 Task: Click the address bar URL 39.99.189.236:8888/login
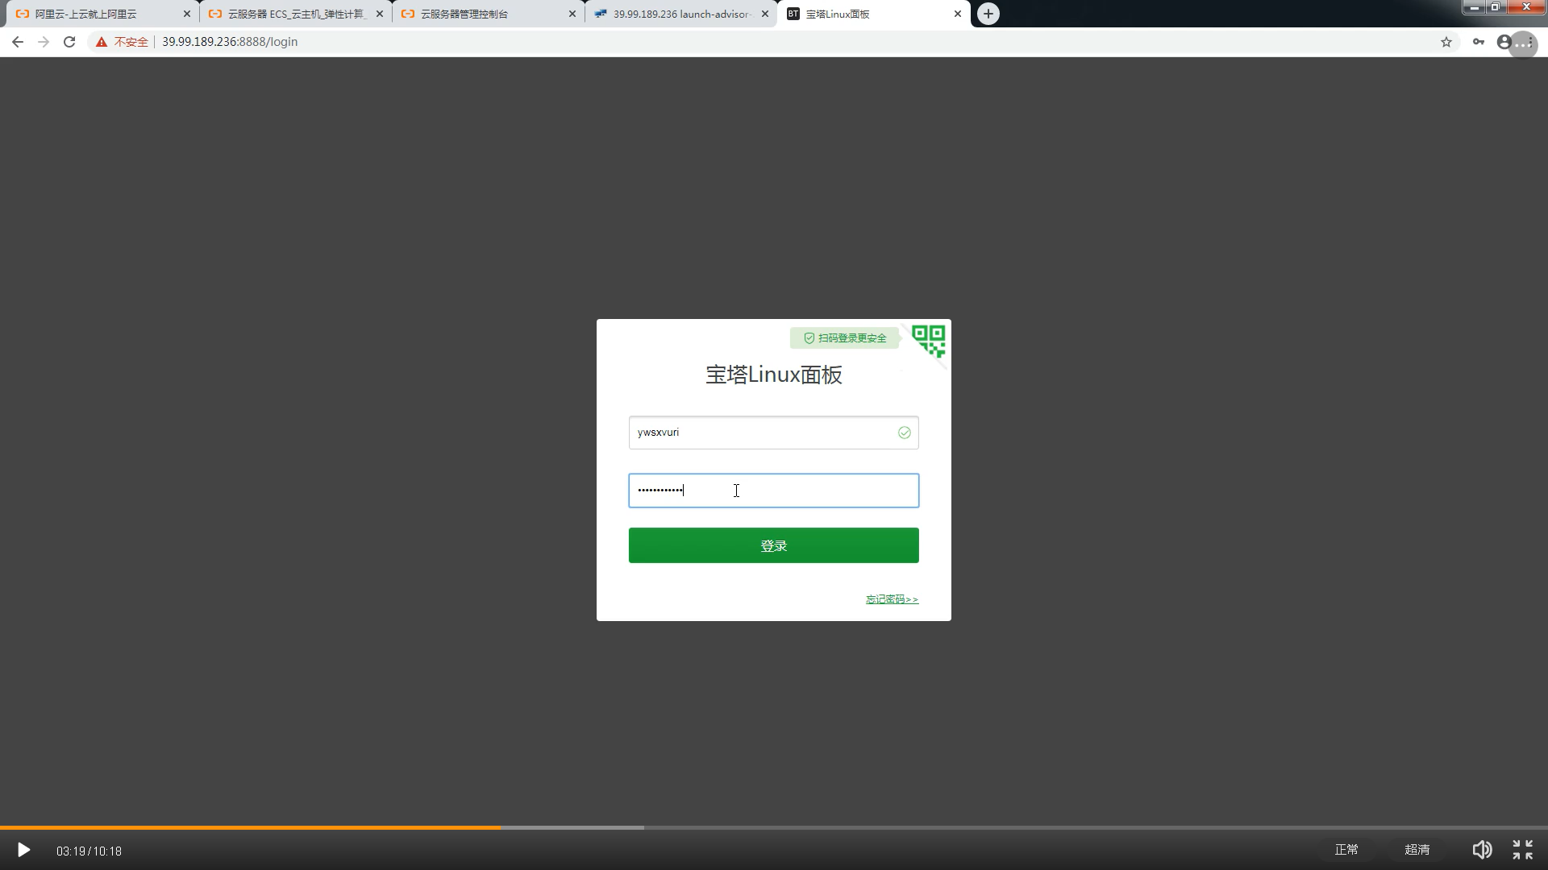click(230, 42)
